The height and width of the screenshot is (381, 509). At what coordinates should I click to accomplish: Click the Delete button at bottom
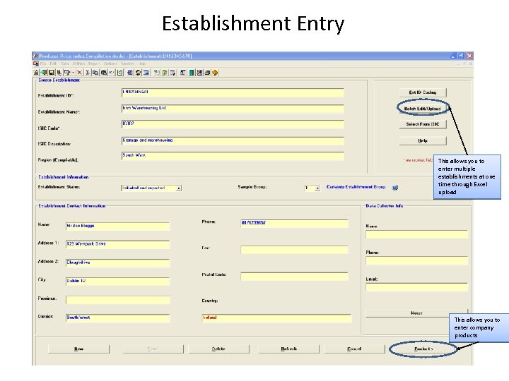pos(218,349)
